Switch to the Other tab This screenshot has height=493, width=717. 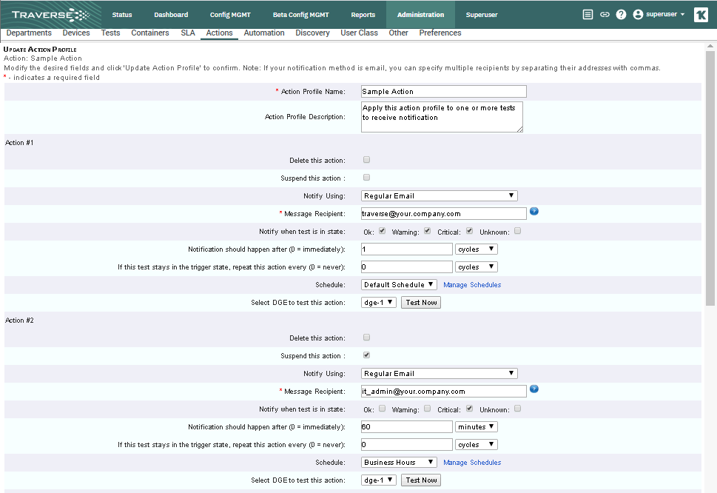tap(399, 33)
